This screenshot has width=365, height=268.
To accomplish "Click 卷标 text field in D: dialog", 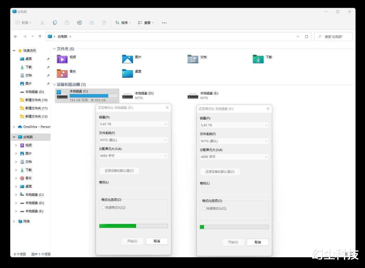I will [133, 191].
